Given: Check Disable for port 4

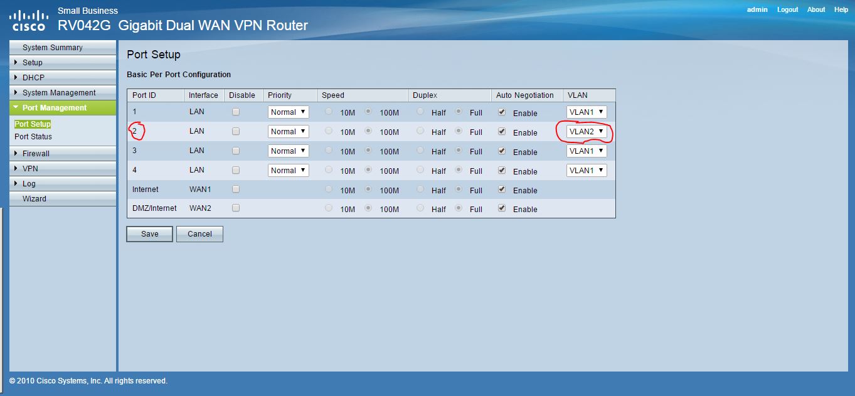Looking at the screenshot, I should [236, 171].
